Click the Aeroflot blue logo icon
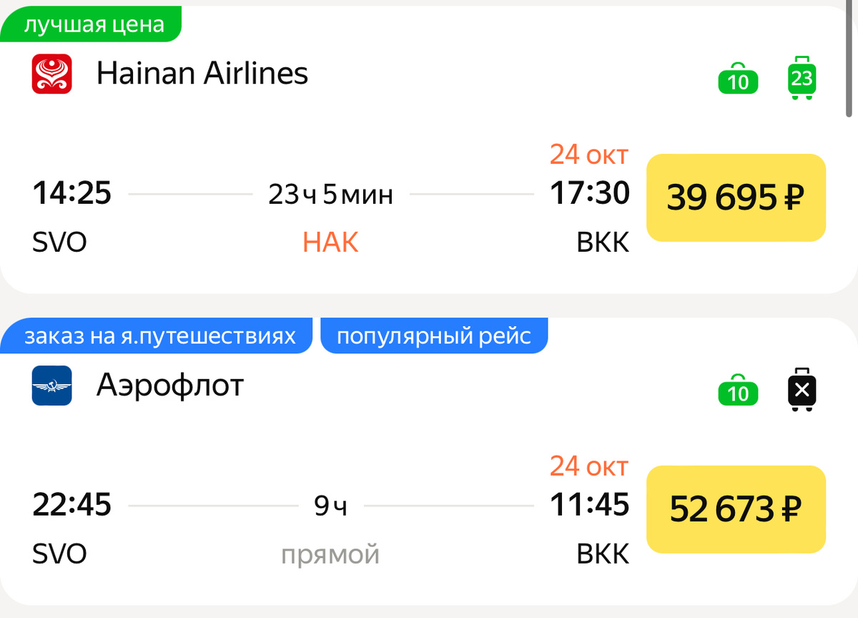 tap(51, 386)
